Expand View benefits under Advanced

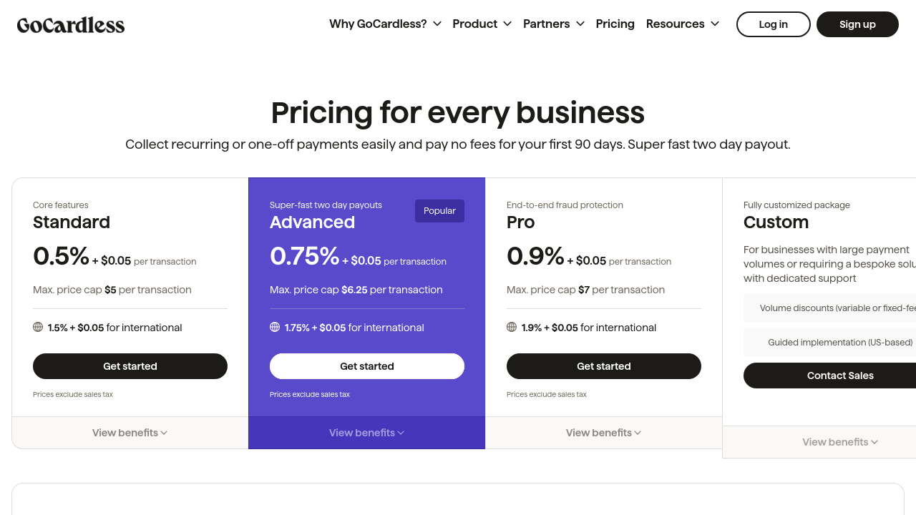tap(366, 433)
